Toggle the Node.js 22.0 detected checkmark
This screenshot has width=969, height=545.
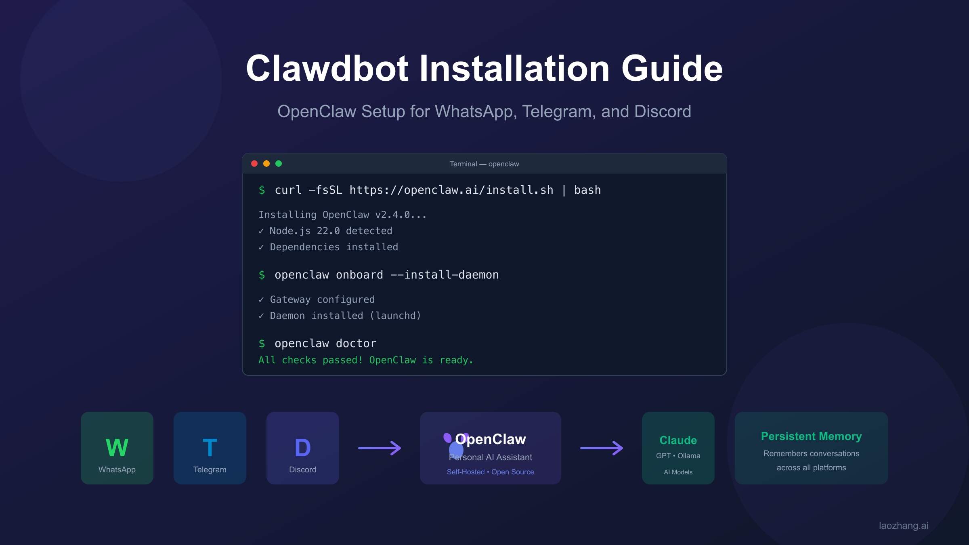point(262,231)
